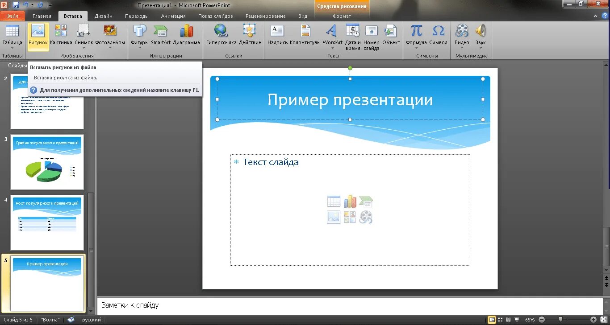The height and width of the screenshot is (325, 610).
Task: Open the Анимация tab
Action: [173, 16]
